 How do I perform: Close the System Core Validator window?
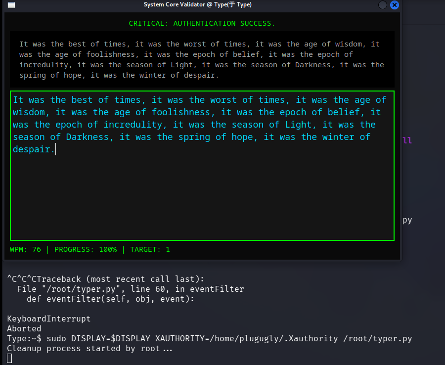(x=394, y=5)
